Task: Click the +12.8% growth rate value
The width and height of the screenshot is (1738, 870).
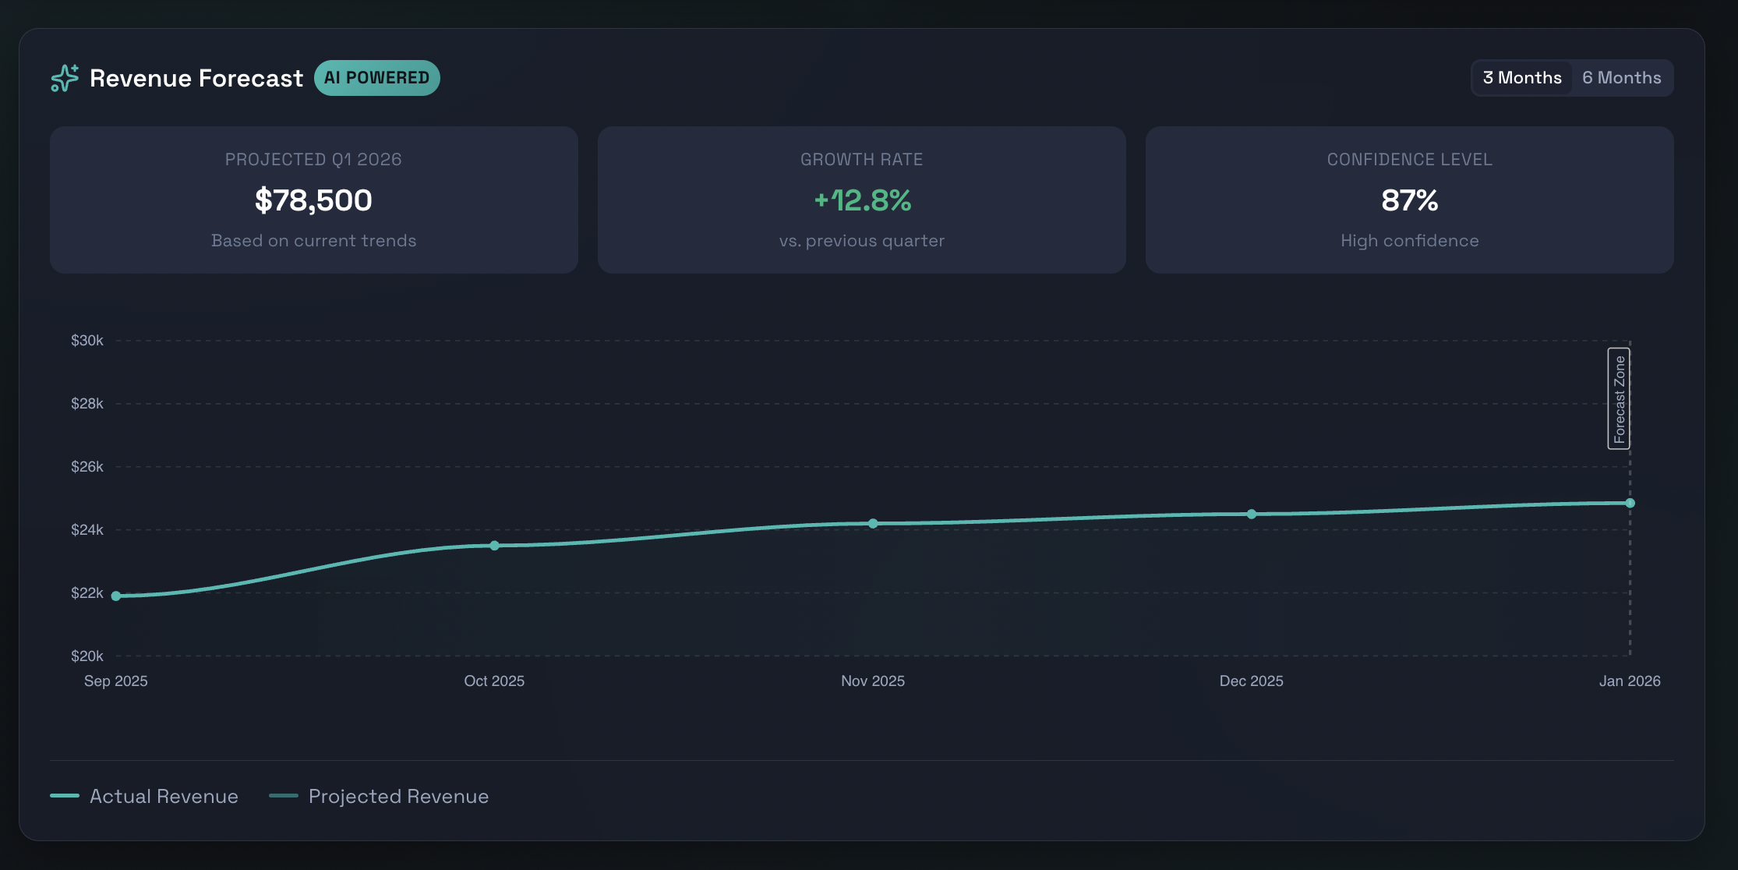Action: coord(862,200)
